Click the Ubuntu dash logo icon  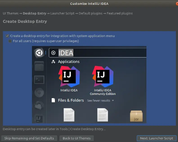click(39, 53)
